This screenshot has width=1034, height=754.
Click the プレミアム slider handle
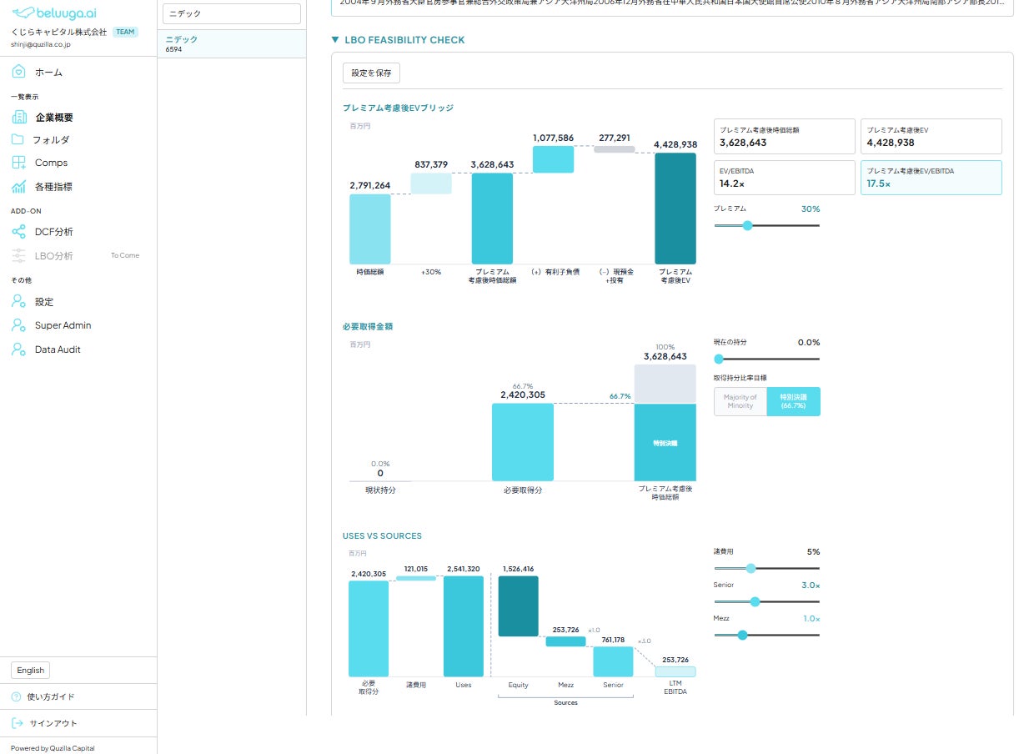[747, 225]
